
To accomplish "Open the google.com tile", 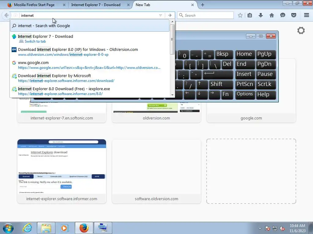I will pos(251,112).
